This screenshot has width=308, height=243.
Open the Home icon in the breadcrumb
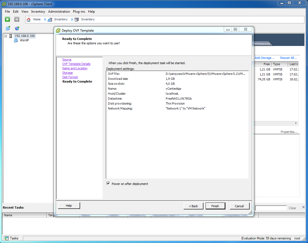28,20
